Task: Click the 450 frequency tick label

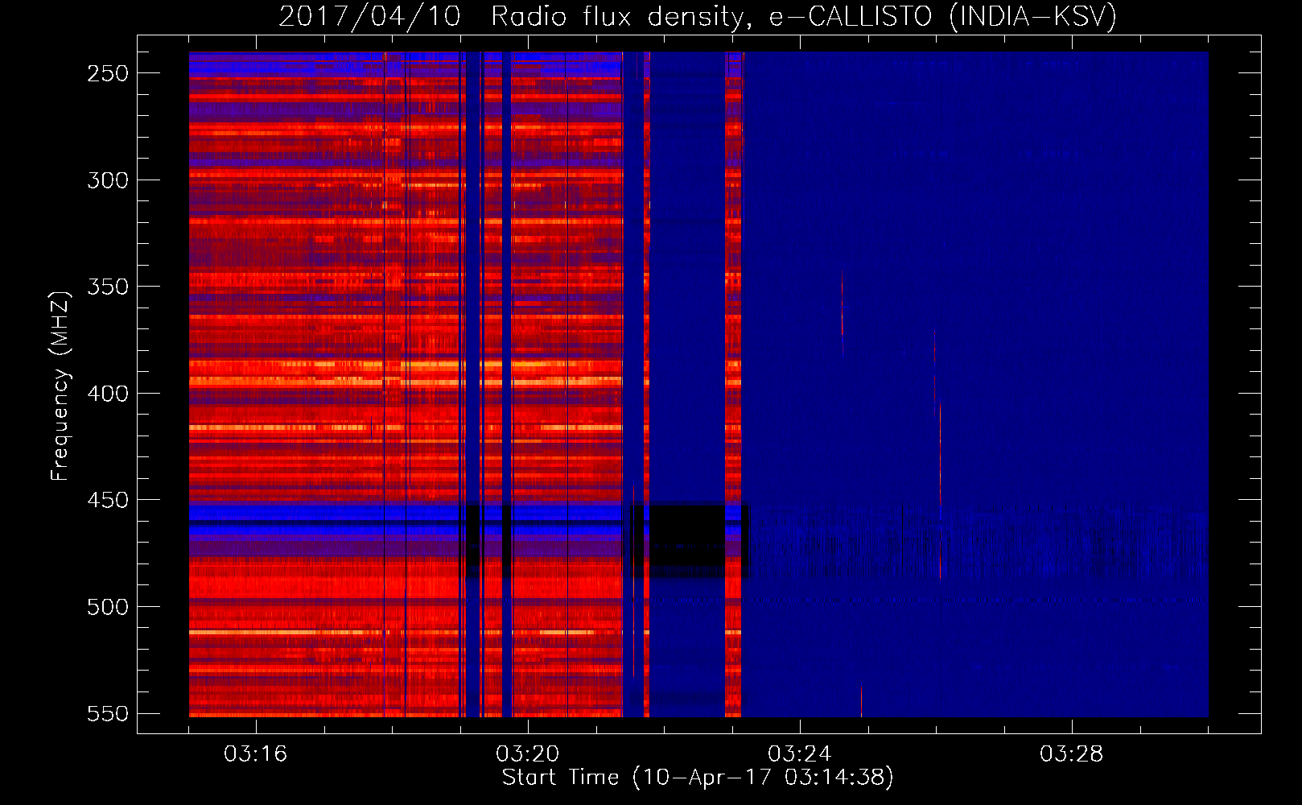Action: [x=108, y=500]
